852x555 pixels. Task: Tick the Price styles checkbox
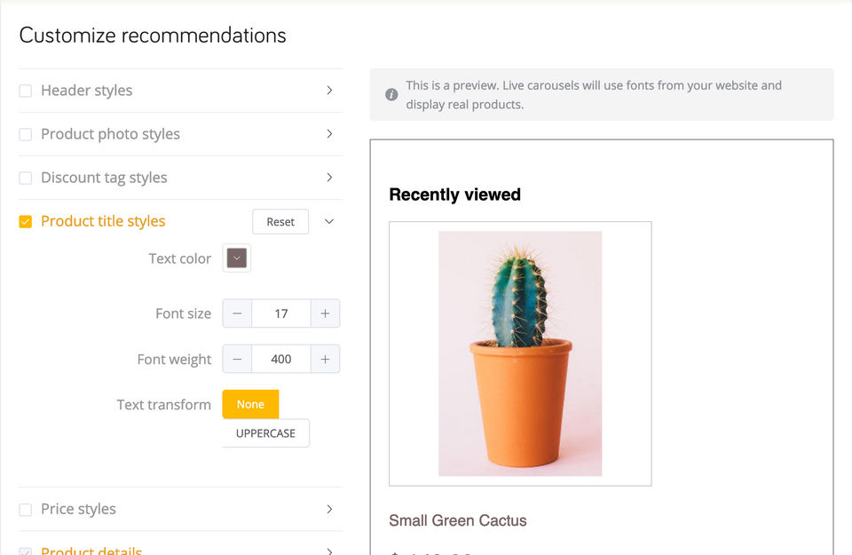pyautogui.click(x=26, y=510)
